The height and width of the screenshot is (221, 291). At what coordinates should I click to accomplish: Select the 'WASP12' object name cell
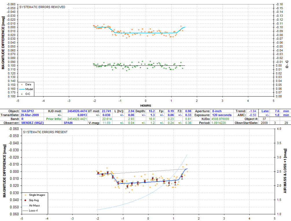(27, 111)
